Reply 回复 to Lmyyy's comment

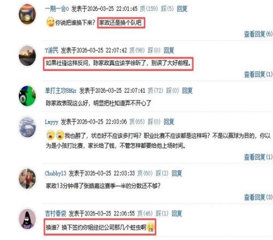tap(169, 122)
